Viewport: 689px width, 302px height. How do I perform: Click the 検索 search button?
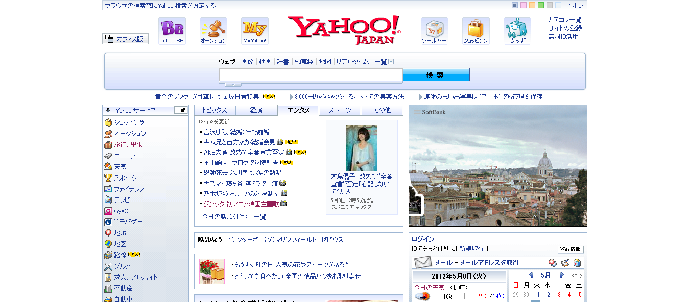(436, 75)
